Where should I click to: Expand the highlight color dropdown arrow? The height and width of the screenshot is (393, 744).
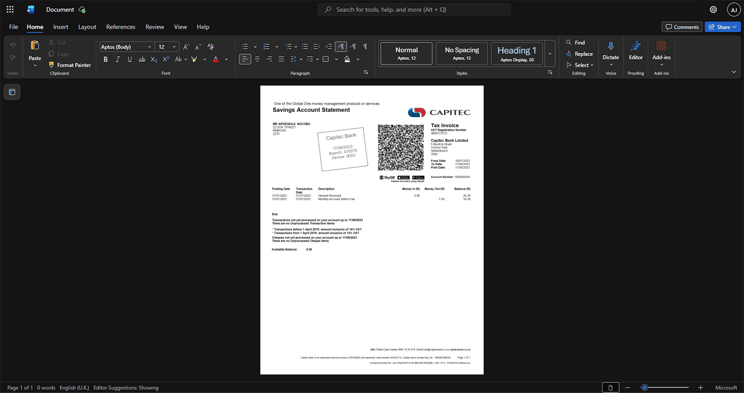click(204, 59)
